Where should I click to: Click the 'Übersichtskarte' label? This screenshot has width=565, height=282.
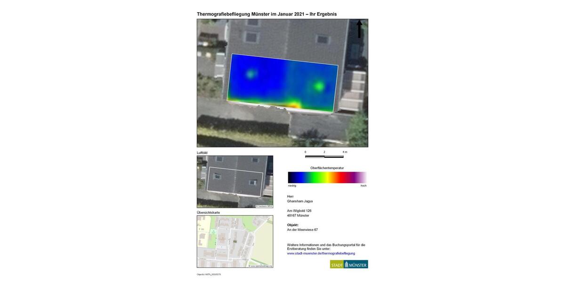click(x=208, y=212)
